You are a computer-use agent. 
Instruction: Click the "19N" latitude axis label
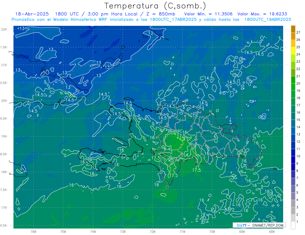pyautogui.click(x=4, y=136)
